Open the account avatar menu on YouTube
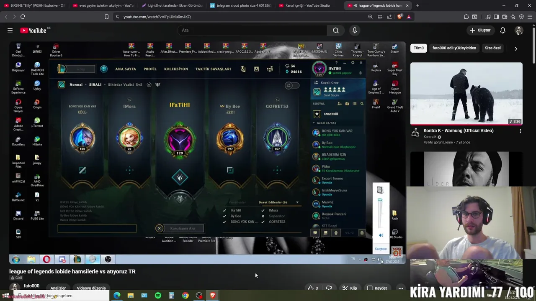This screenshot has height=301, width=536. pos(519,30)
